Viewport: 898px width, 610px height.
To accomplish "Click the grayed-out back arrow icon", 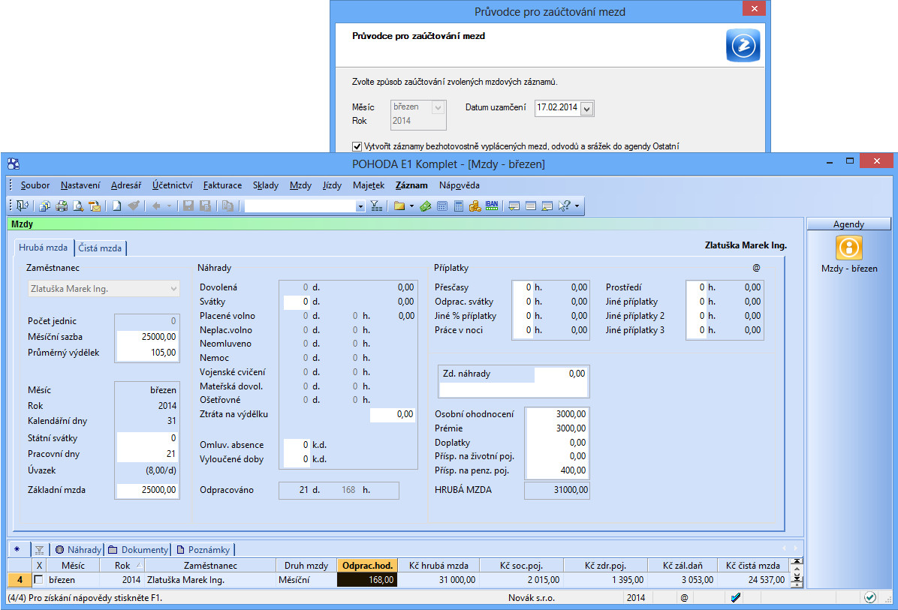I will tap(155, 206).
